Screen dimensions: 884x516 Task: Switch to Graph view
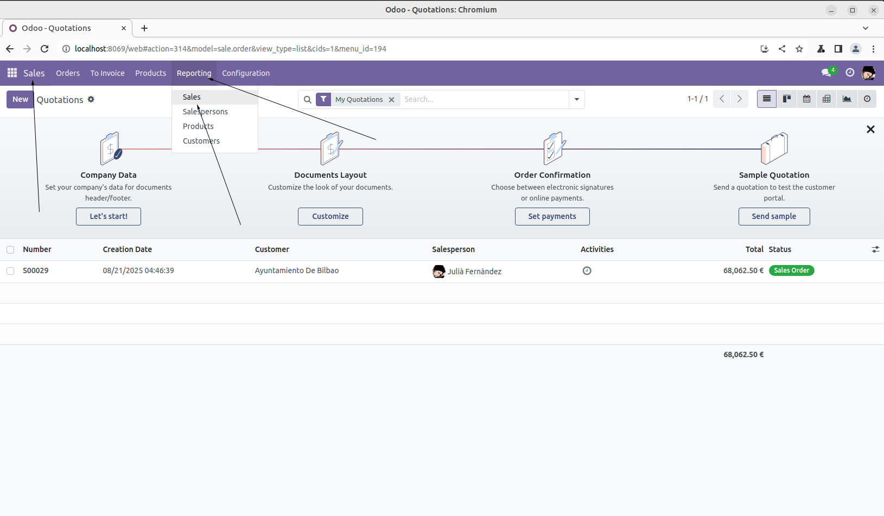(x=847, y=99)
